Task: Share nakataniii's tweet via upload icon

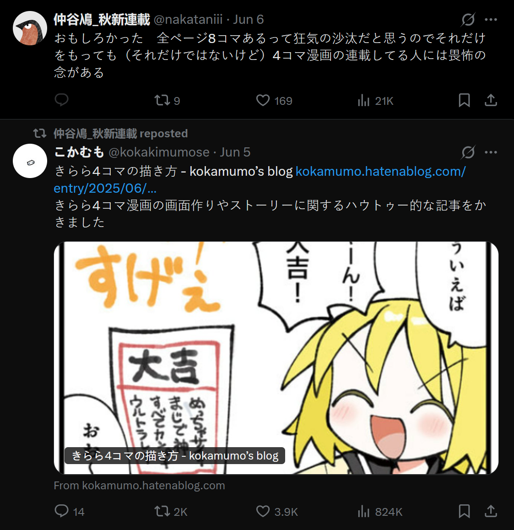Action: (x=491, y=100)
